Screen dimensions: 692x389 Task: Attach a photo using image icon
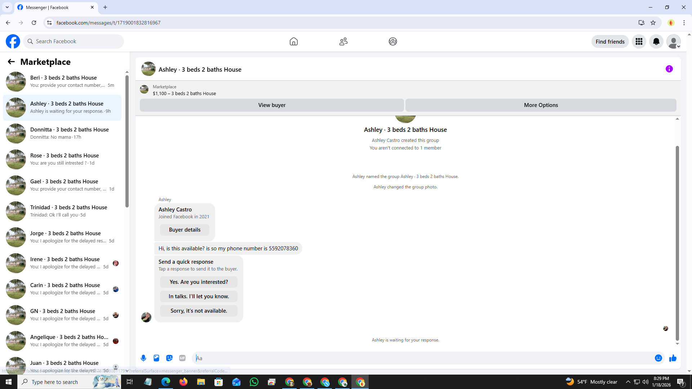(156, 358)
